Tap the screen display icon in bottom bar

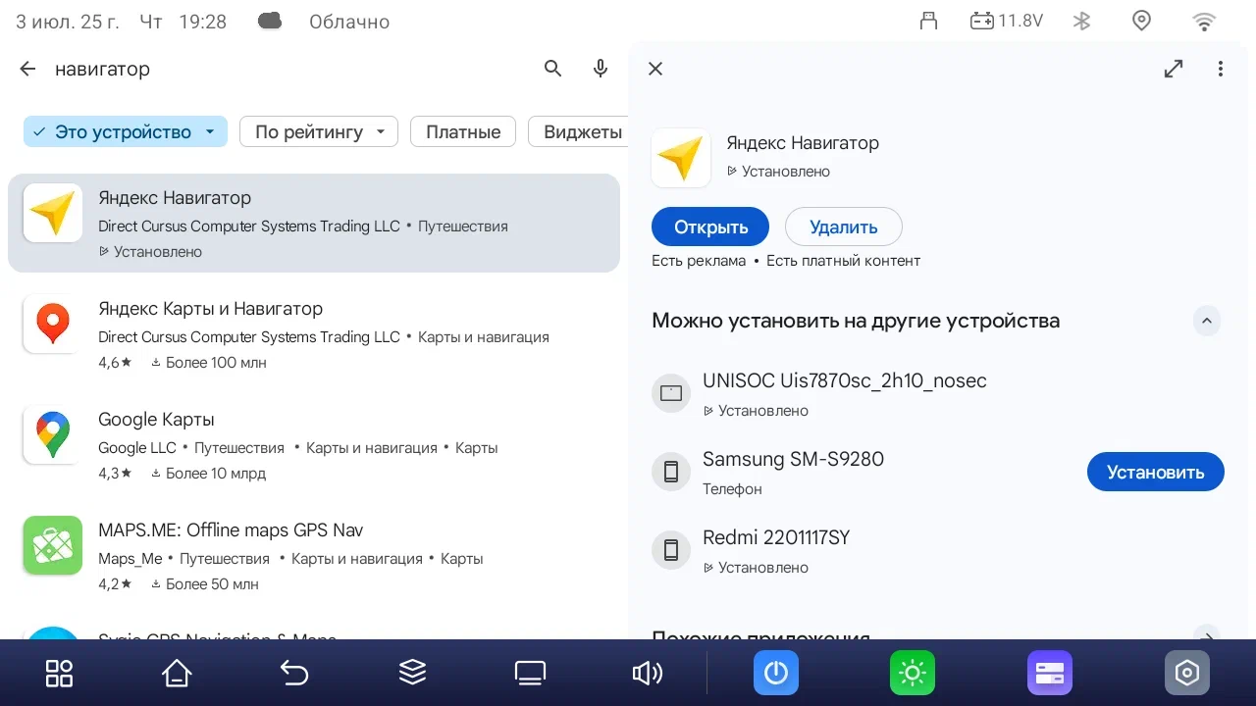click(530, 673)
